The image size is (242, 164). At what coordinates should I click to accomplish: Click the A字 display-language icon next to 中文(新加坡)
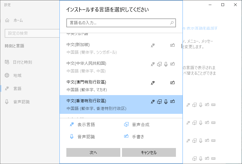point(153,45)
